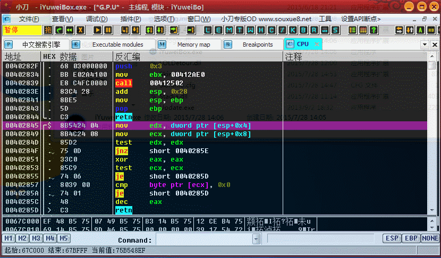Open Source window with S icon
The height and width of the screenshot is (258, 441).
click(x=335, y=30)
